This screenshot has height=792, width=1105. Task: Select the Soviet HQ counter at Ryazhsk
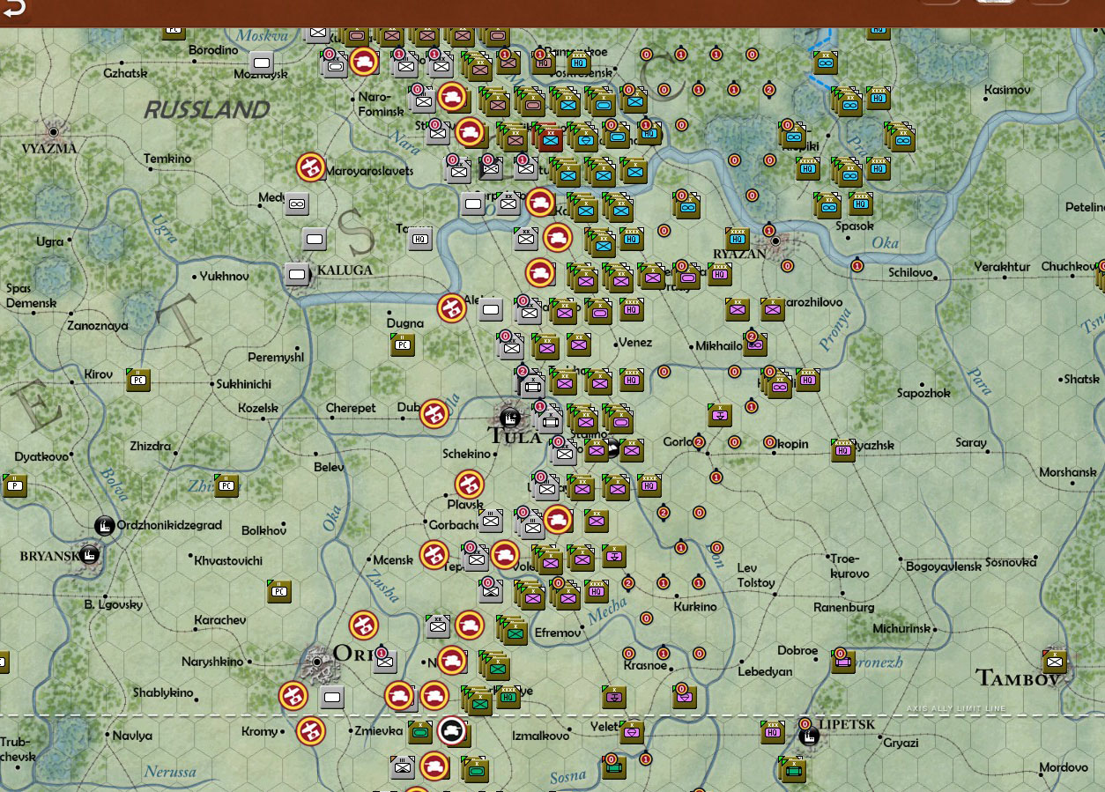point(843,450)
